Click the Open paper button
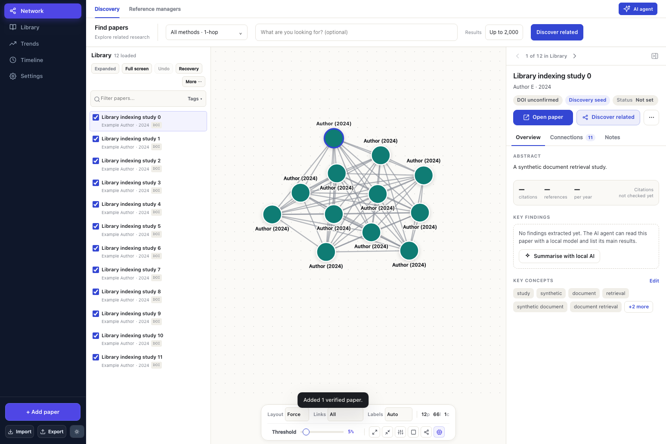This screenshot has width=666, height=444. 543,117
